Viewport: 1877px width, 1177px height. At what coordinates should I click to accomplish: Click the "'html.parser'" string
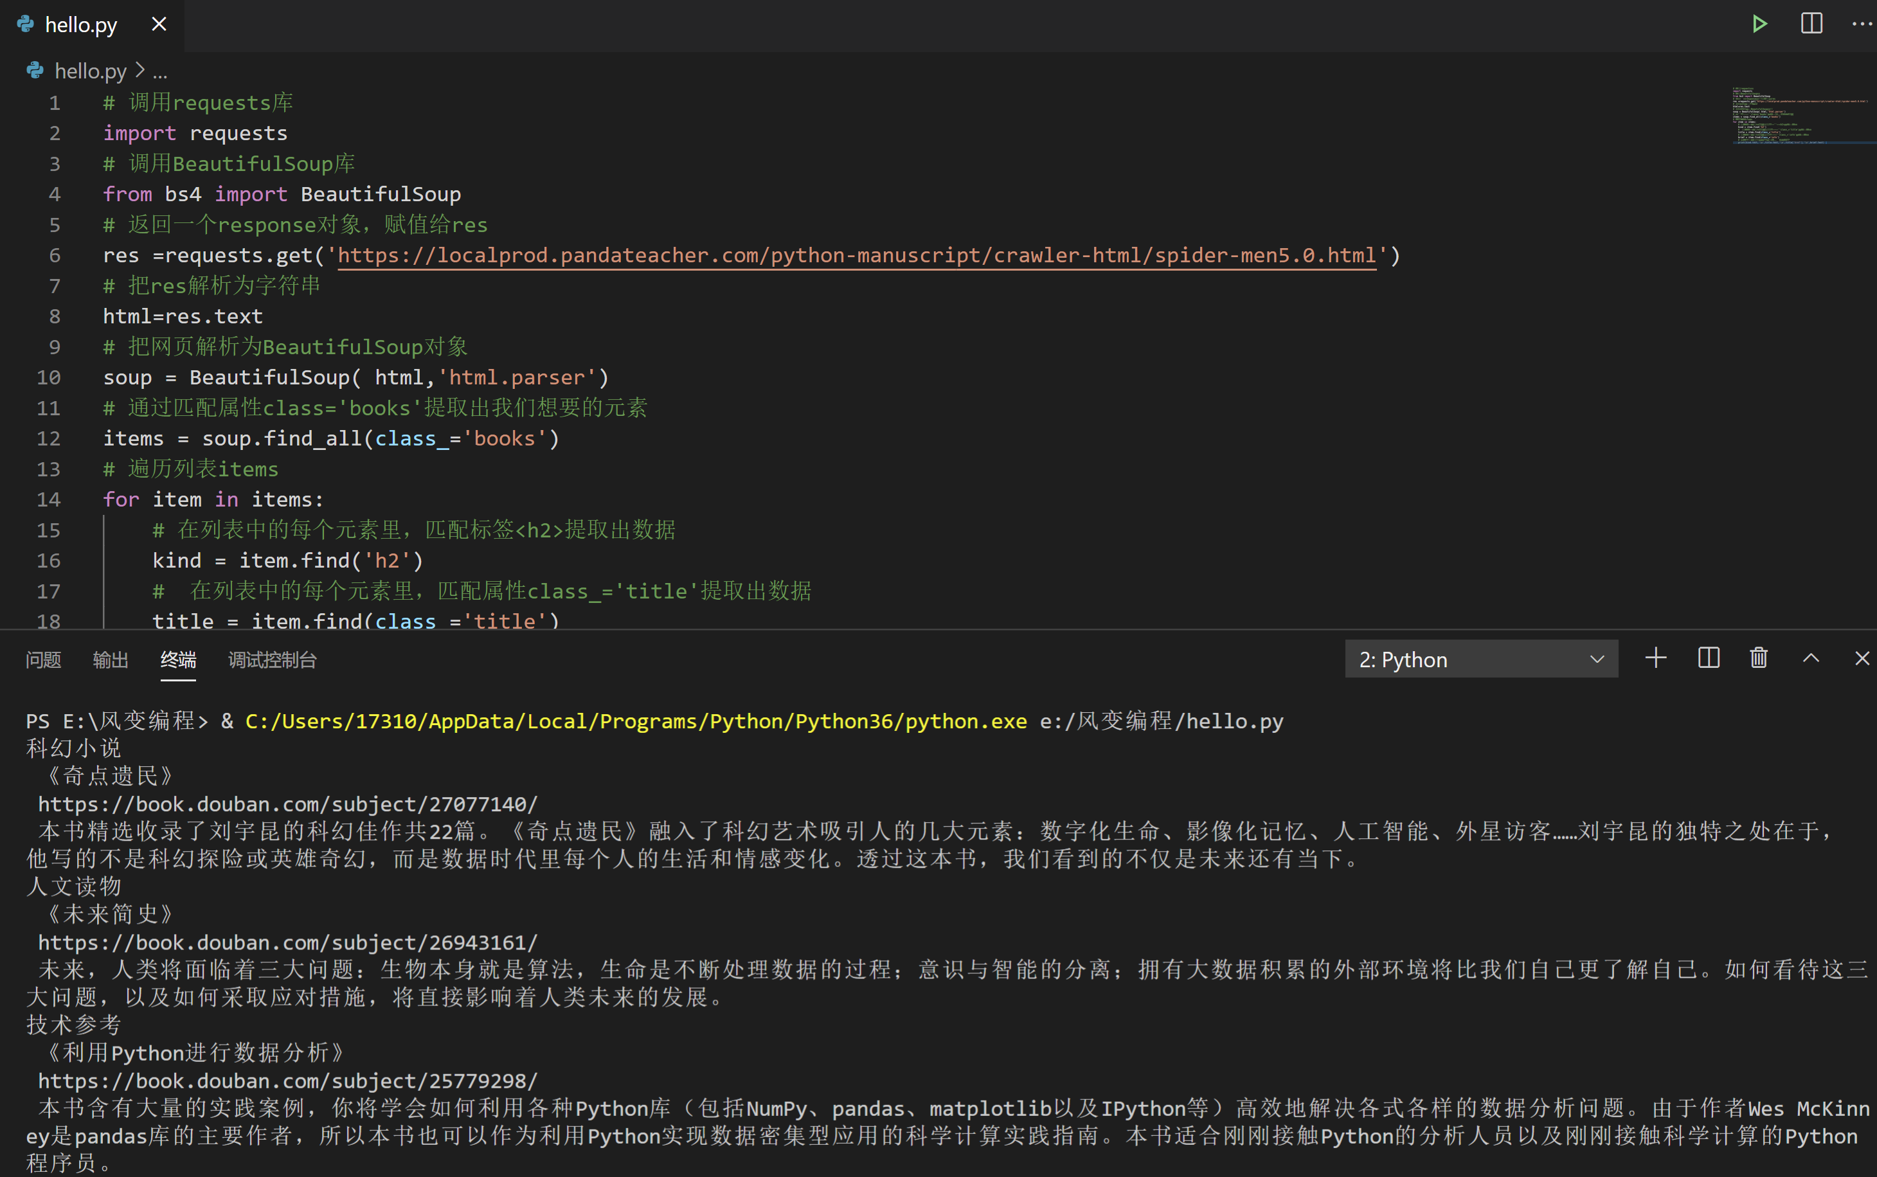click(x=517, y=377)
